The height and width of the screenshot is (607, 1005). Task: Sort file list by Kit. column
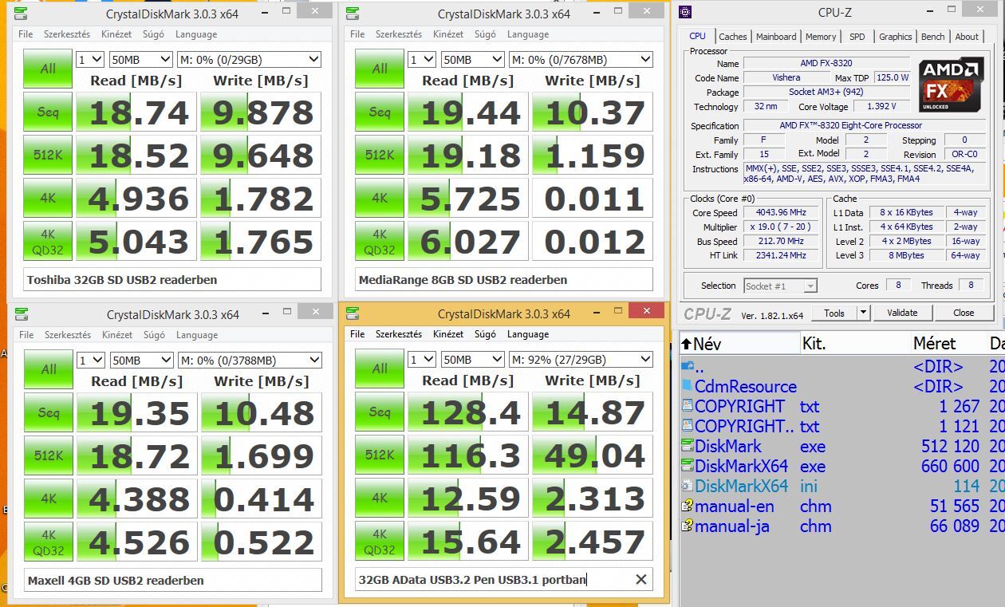pyautogui.click(x=853, y=344)
